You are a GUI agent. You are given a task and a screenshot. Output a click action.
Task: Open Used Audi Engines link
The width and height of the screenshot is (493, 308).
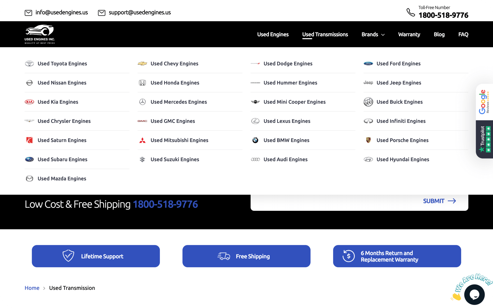click(x=286, y=159)
